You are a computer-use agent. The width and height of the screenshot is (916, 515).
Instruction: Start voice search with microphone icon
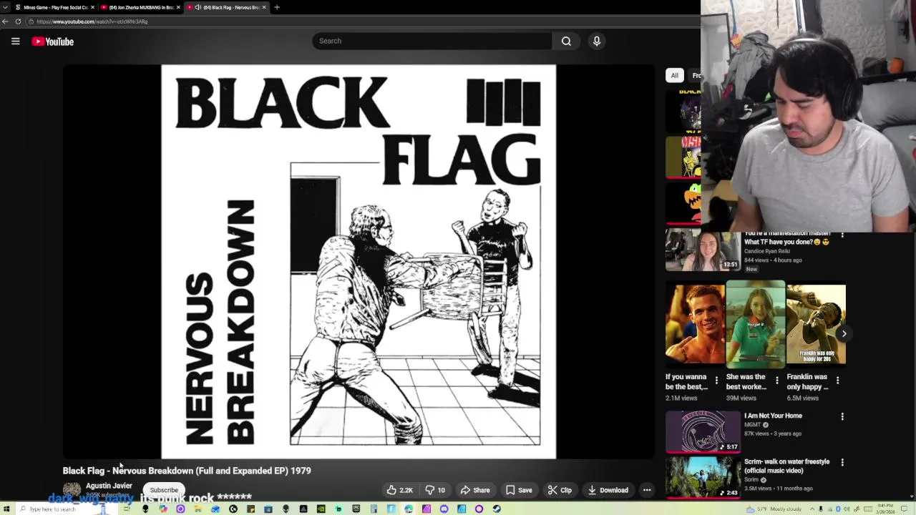pos(597,41)
